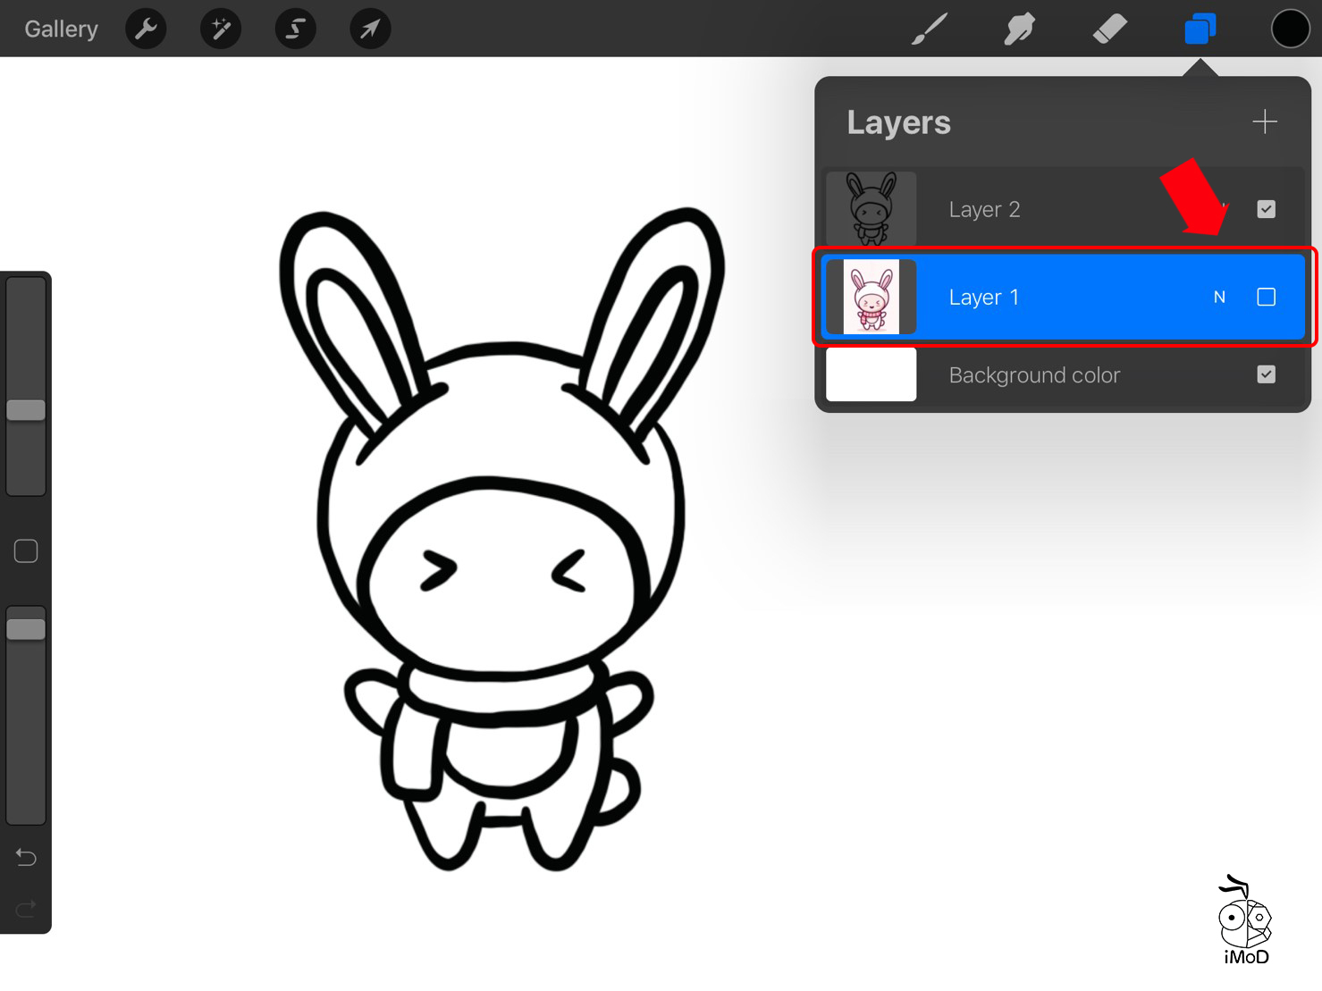
Task: Select the Brush tool
Action: click(930, 29)
